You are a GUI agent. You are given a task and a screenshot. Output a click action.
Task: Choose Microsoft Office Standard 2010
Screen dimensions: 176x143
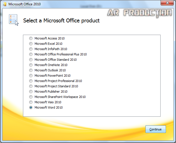coord(31,60)
